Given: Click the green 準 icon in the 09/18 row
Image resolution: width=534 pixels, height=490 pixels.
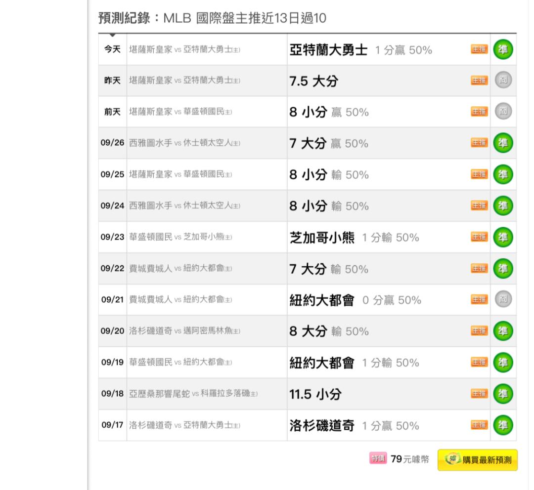Looking at the screenshot, I should click(x=503, y=394).
